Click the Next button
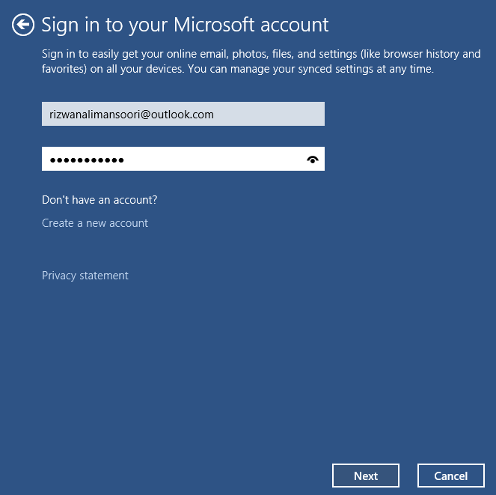This screenshot has height=495, width=496. (x=366, y=476)
